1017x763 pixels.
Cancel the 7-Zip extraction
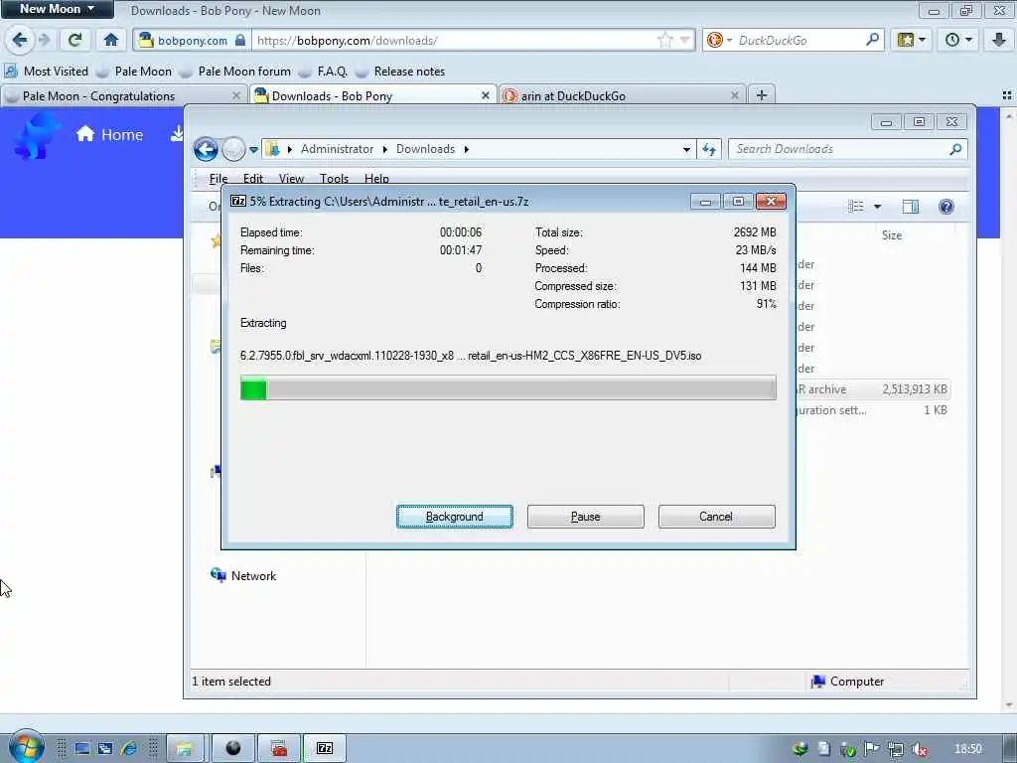coord(717,517)
